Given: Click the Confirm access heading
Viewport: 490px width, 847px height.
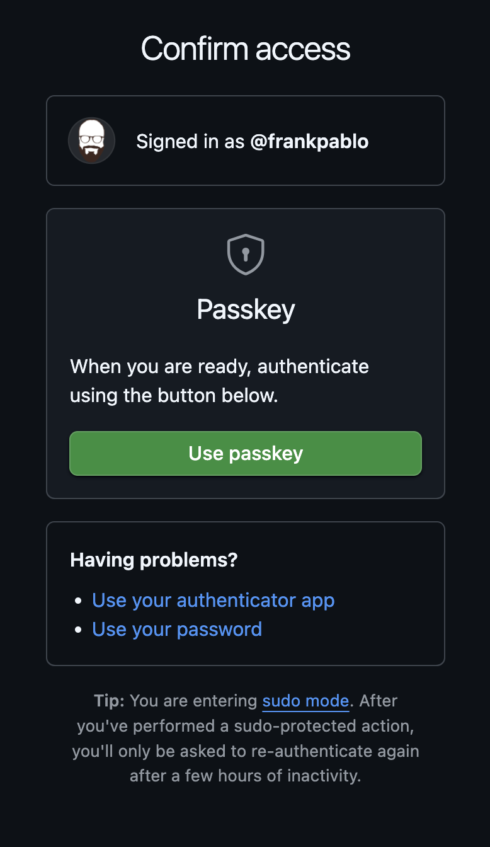Looking at the screenshot, I should tap(245, 49).
